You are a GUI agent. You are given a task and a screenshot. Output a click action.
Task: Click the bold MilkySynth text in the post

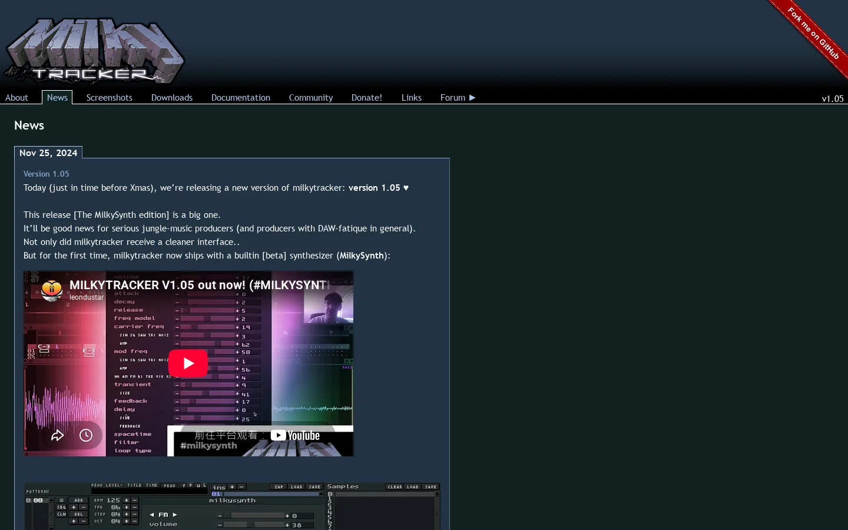362,256
